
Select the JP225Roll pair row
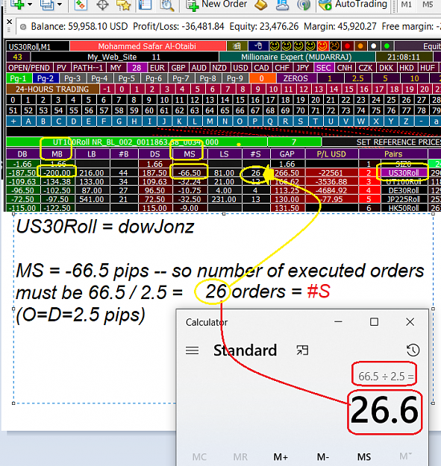pyautogui.click(x=403, y=199)
